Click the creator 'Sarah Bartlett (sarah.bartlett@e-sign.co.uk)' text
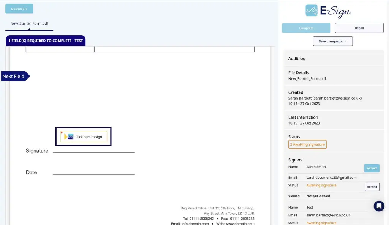The width and height of the screenshot is (389, 225). click(x=325, y=98)
